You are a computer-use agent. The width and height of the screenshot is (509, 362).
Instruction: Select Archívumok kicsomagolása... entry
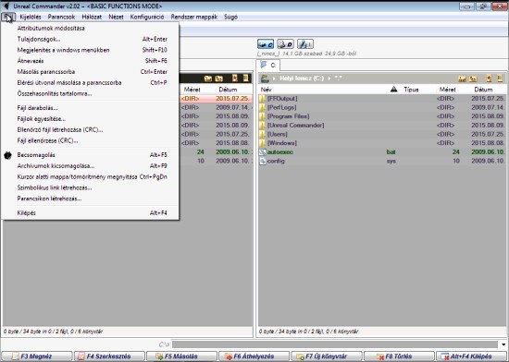coord(91,166)
